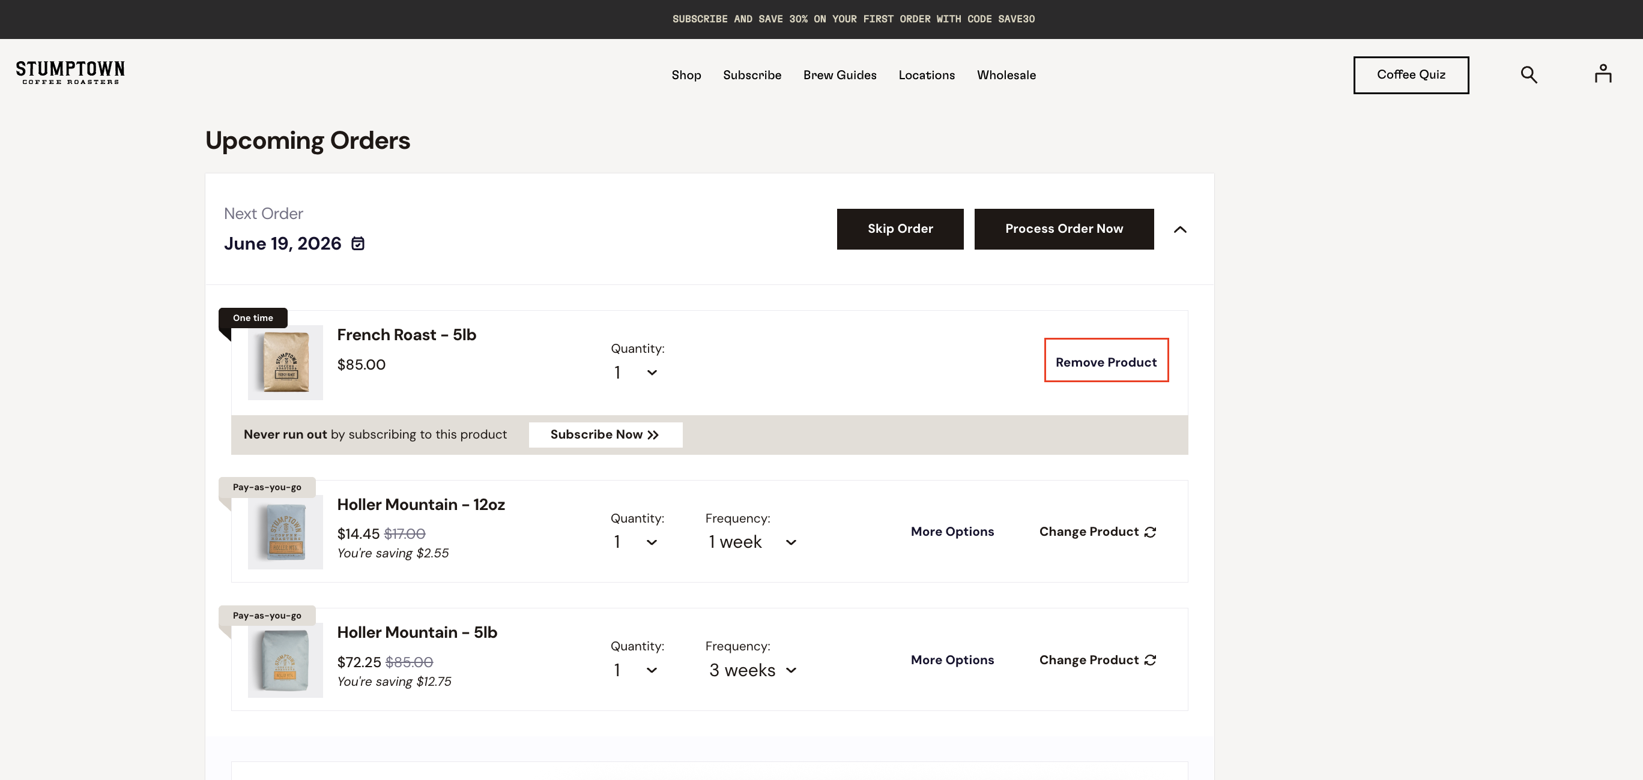This screenshot has height=780, width=1643.
Task: Click the SAVE30 promo banner text
Action: tap(853, 19)
